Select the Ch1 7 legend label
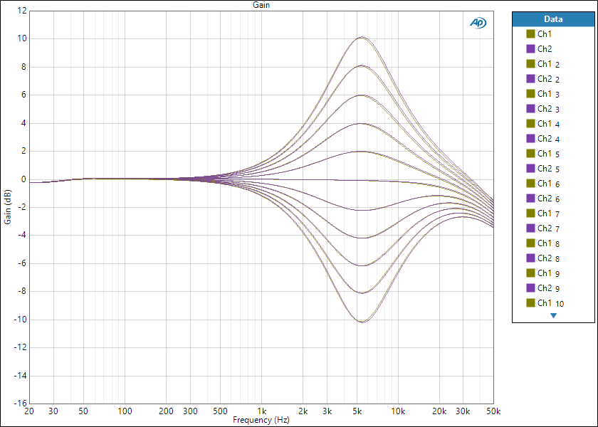Image resolution: width=598 pixels, height=427 pixels. (x=548, y=213)
